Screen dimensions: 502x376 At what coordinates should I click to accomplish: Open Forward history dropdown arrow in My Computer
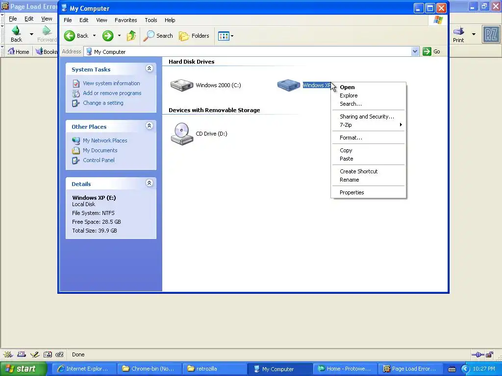119,36
